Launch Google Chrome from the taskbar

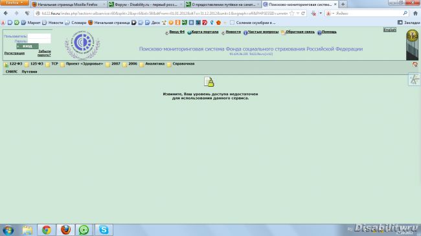click(x=46, y=230)
